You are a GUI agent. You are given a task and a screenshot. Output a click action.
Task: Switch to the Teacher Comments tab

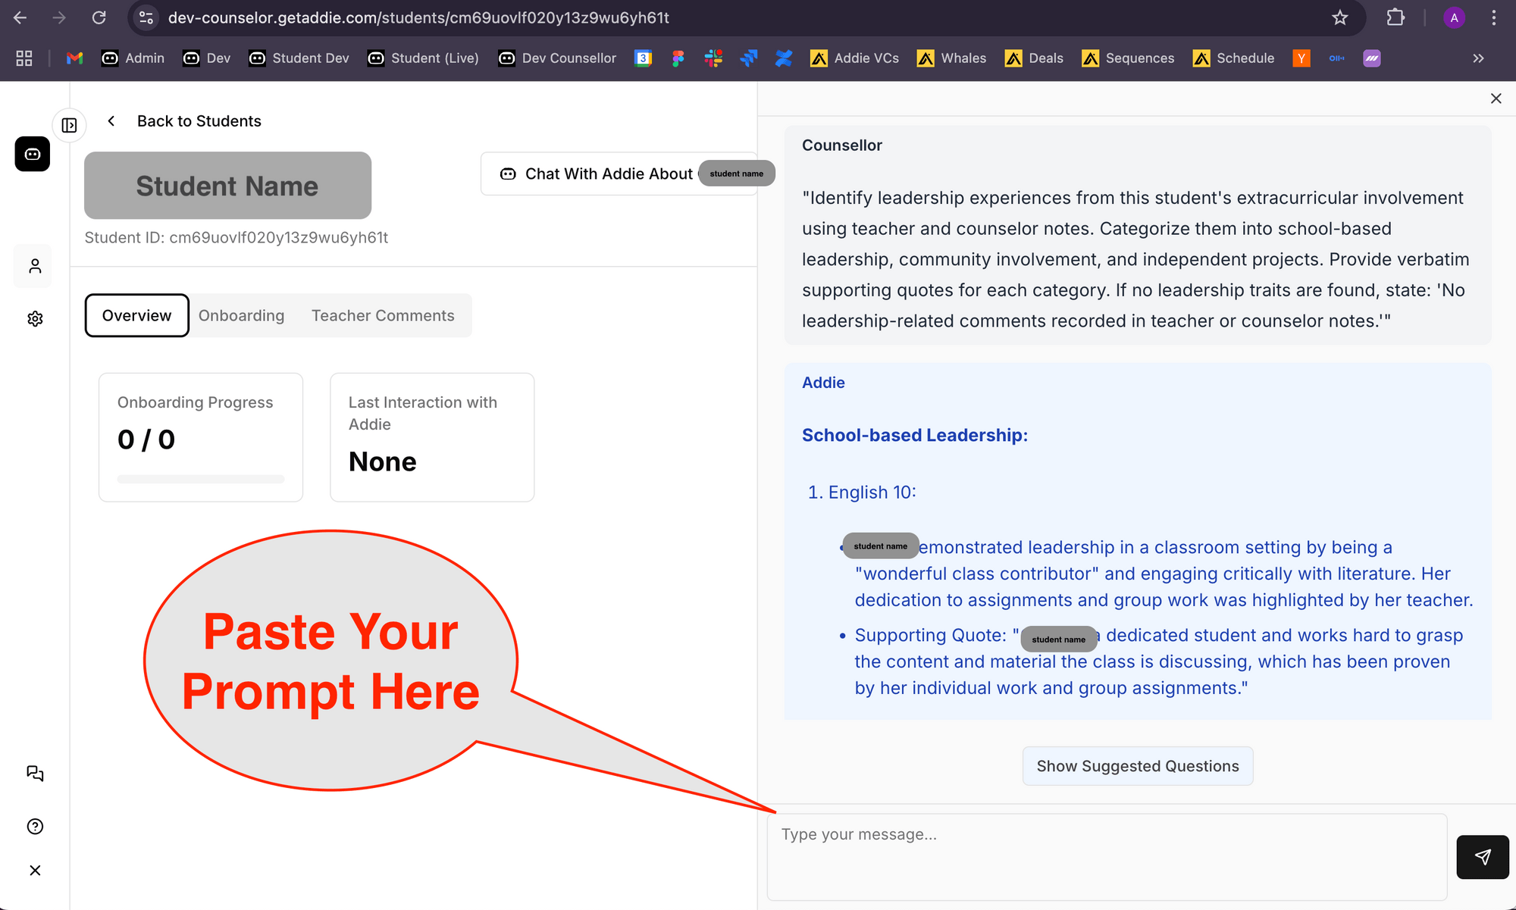(x=383, y=315)
